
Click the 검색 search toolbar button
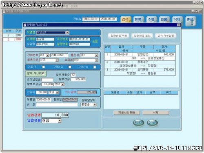[x=126, y=20]
